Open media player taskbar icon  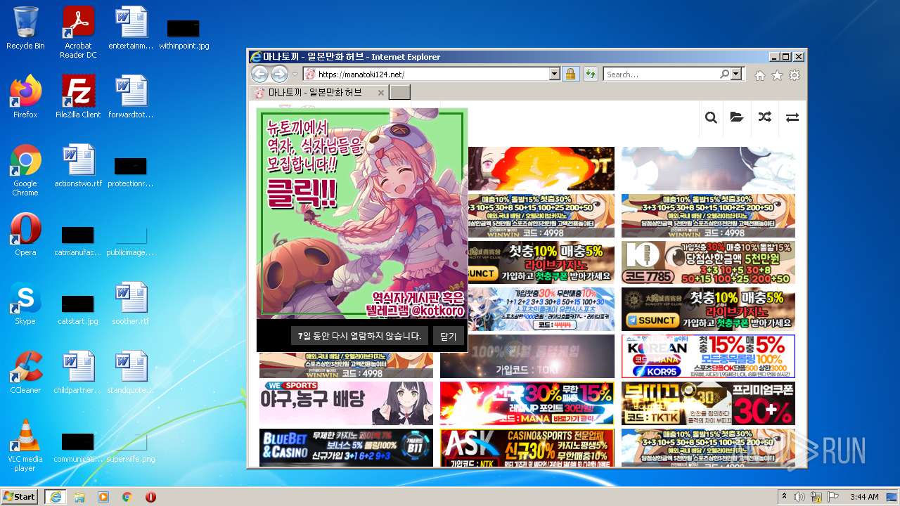[x=103, y=497]
